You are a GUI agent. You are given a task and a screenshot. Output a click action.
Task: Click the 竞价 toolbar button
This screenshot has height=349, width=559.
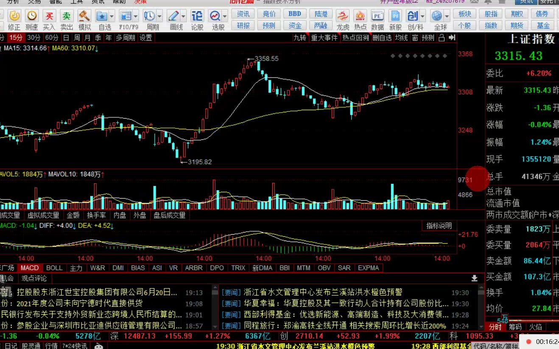pos(269,14)
